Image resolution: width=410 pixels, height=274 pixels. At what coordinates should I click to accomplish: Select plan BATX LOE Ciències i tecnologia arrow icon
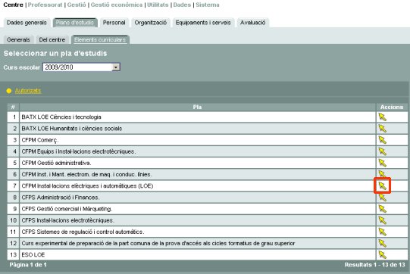click(382, 117)
